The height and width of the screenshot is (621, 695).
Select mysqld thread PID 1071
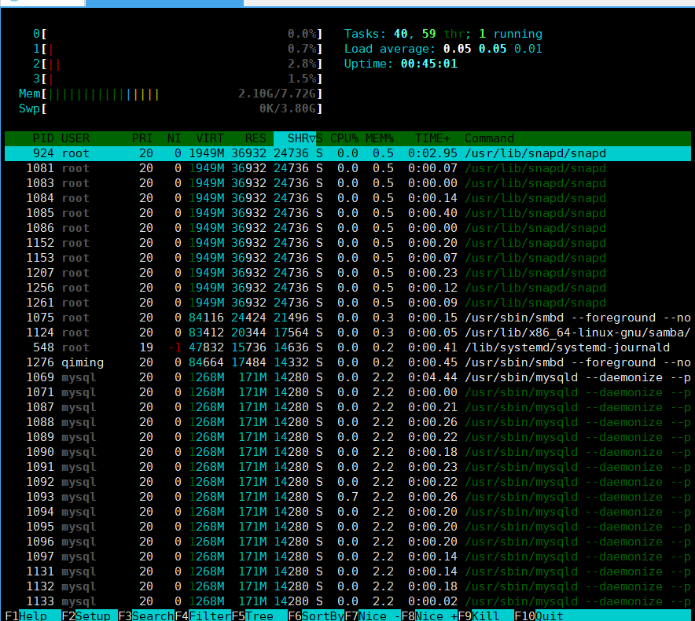(347, 392)
